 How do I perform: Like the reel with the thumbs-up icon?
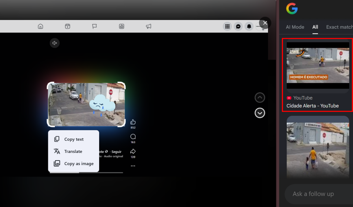click(x=133, y=122)
